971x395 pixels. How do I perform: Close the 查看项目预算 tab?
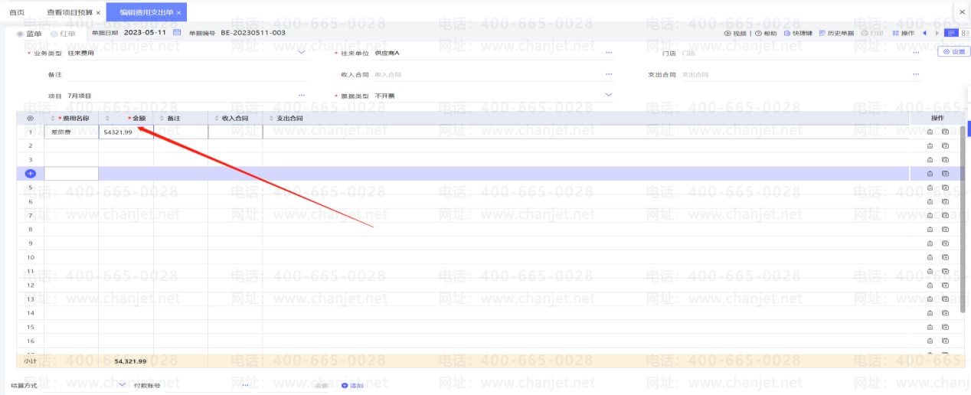pyautogui.click(x=98, y=13)
